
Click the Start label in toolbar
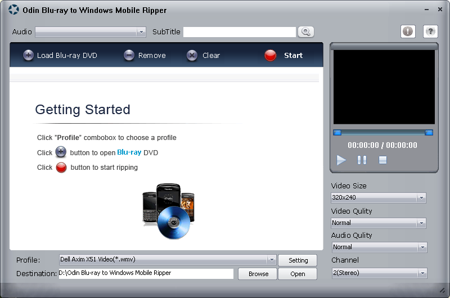click(x=293, y=55)
